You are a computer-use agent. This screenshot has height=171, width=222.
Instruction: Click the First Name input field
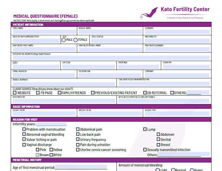[x=44, y=32]
